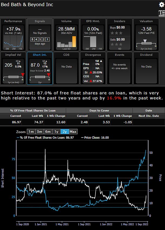The width and height of the screenshot is (165, 230).
Task: Select the Short Int. tile
Action: tap(40, 68)
